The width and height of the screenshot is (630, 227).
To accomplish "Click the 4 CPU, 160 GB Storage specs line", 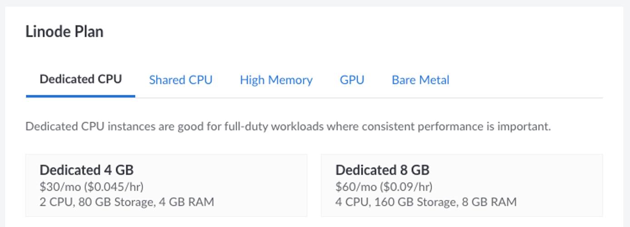I will pyautogui.click(x=395, y=202).
